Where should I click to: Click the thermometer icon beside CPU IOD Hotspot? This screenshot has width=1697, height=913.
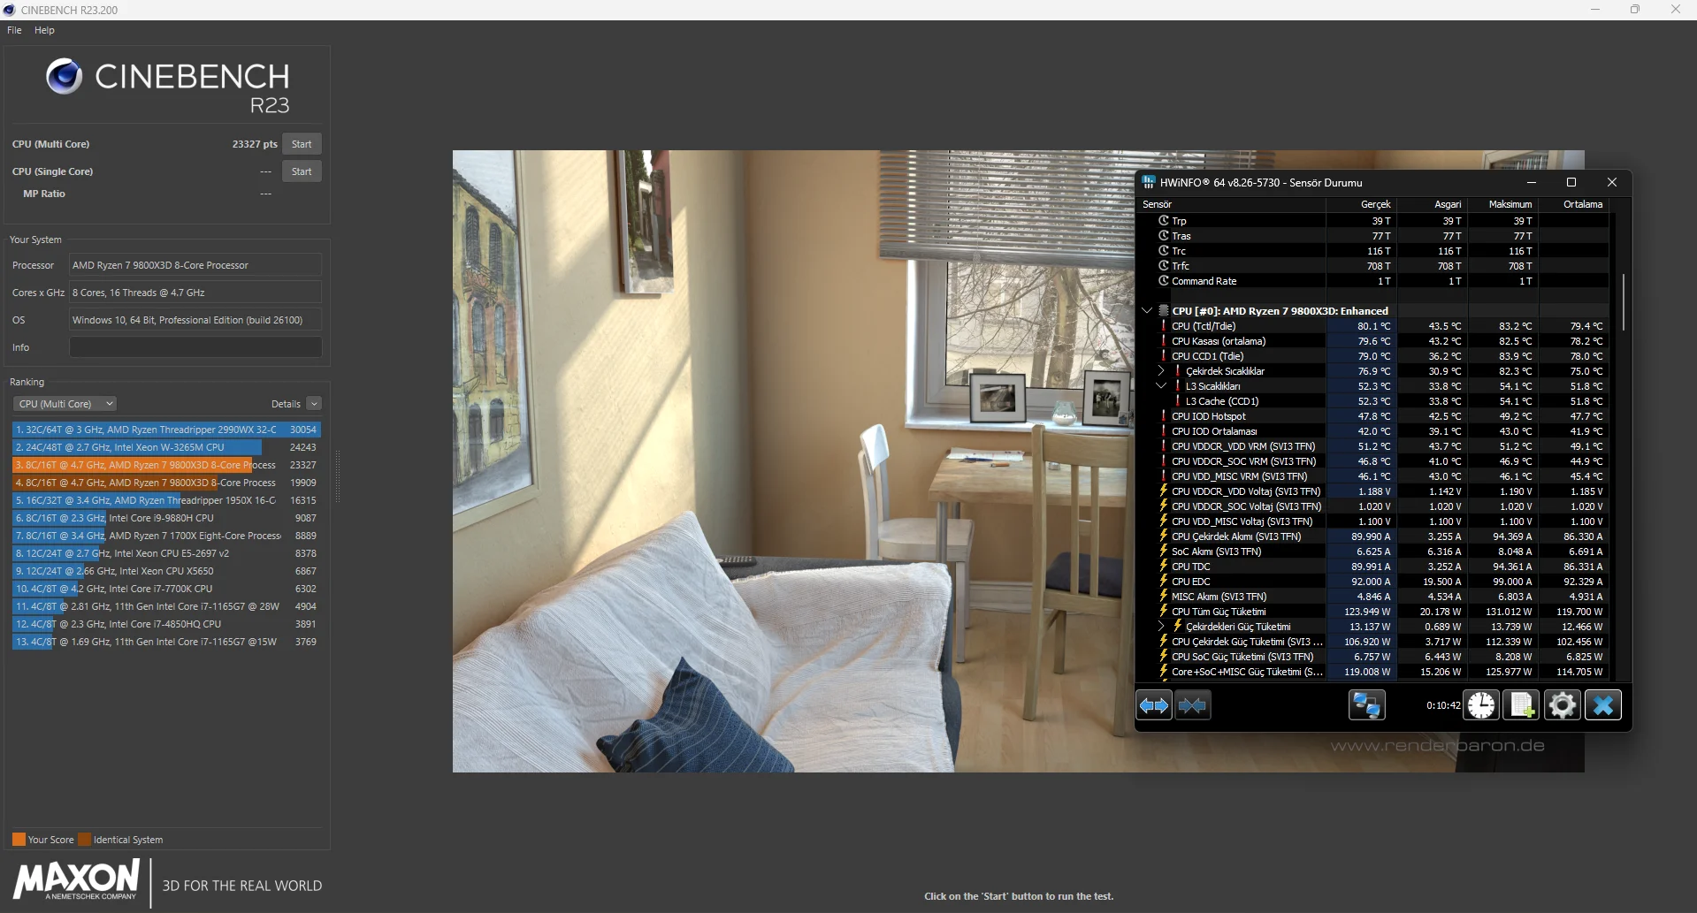coord(1164,416)
